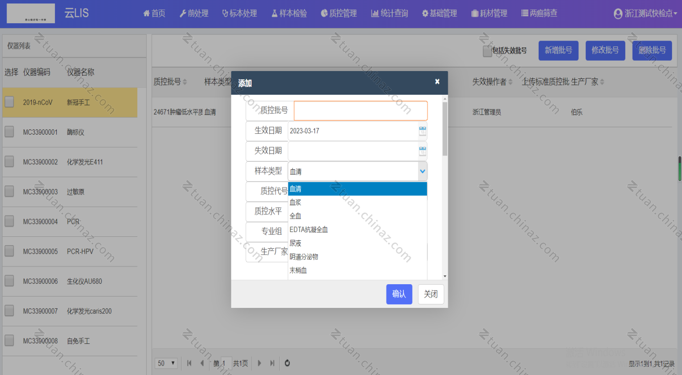Click the 删除批号 button

pos(652,50)
